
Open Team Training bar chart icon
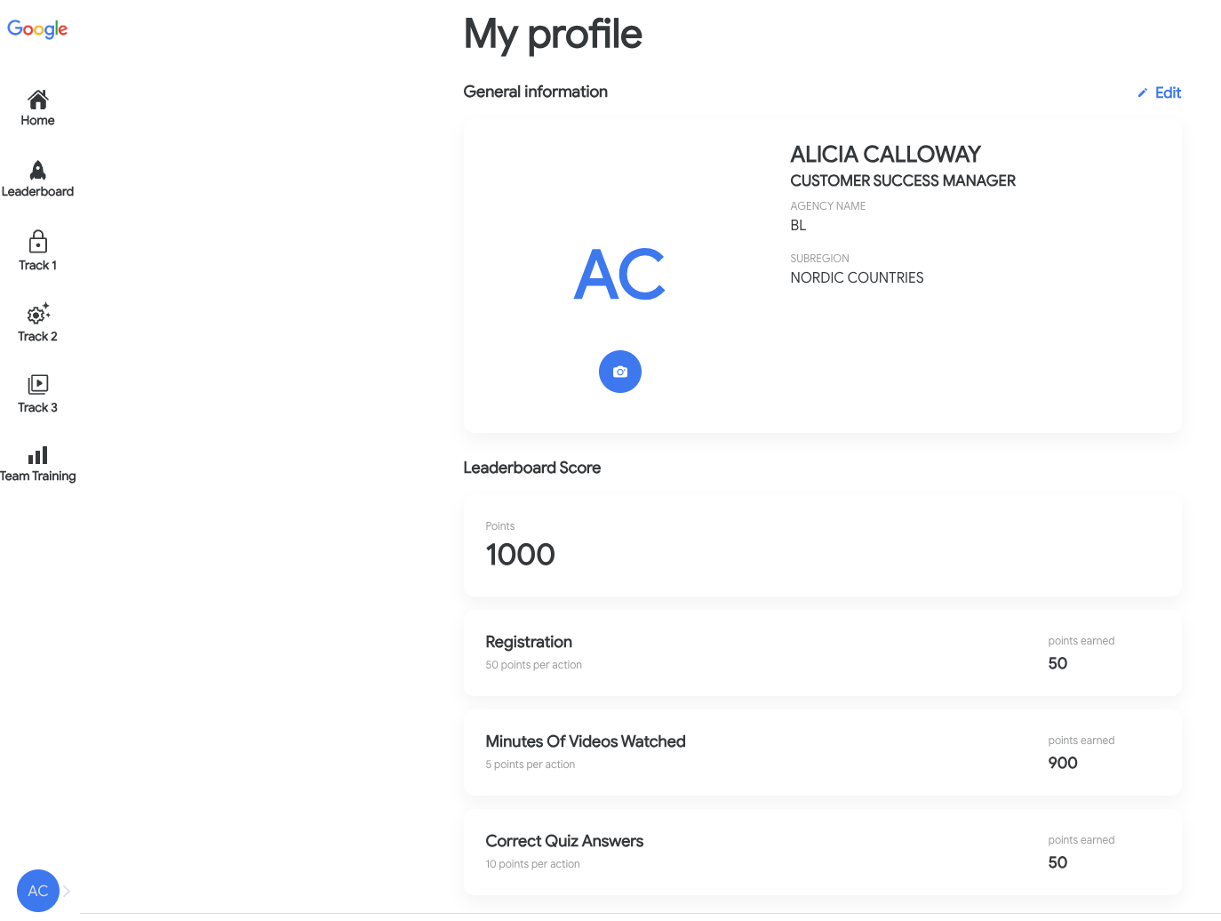pos(37,455)
